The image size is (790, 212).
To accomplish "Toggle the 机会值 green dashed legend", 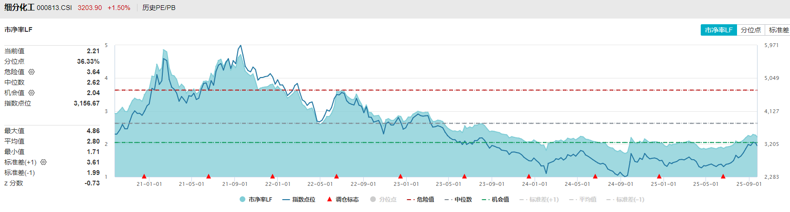I will tap(496, 200).
